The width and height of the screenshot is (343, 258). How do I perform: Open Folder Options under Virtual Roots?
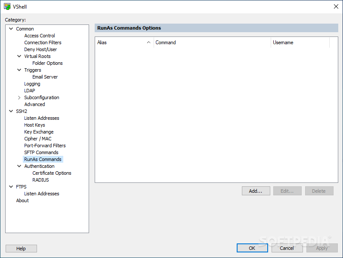click(47, 63)
